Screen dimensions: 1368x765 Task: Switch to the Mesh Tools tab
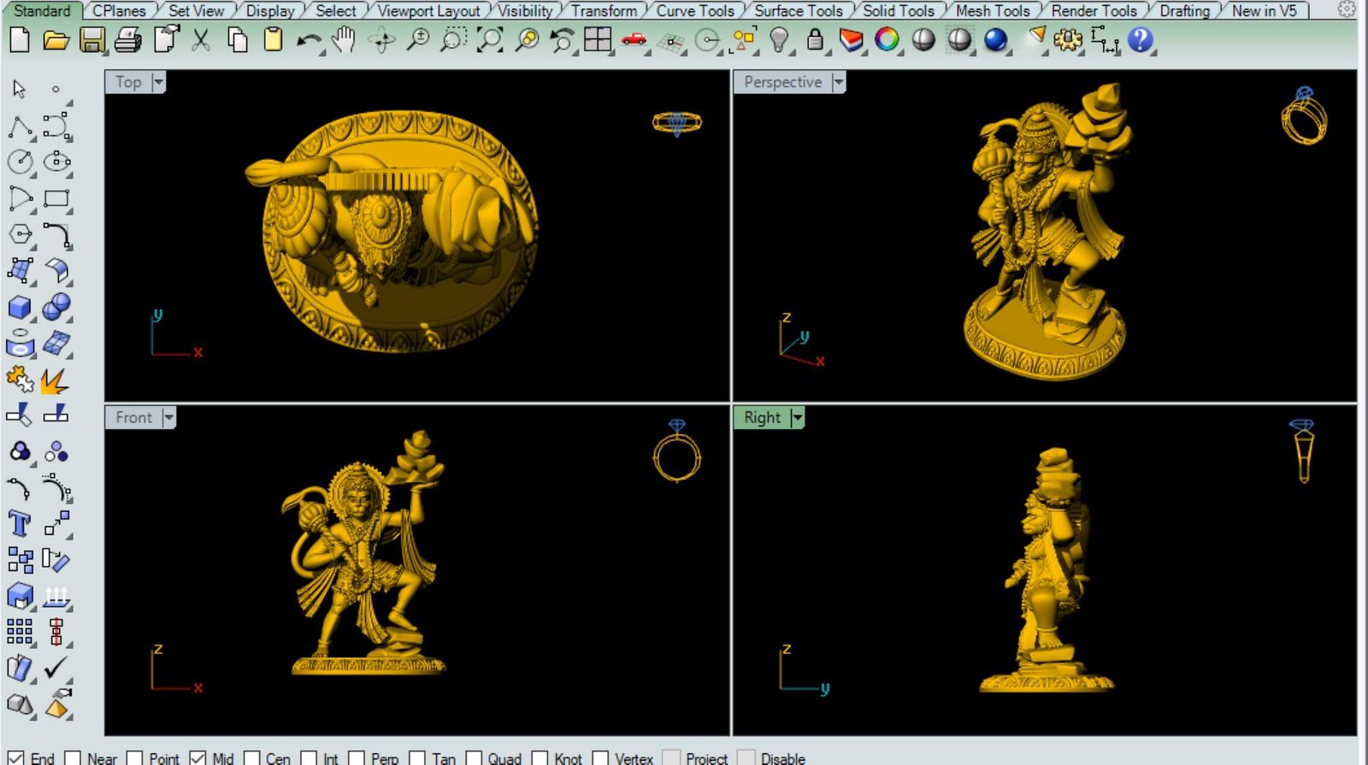(x=992, y=11)
